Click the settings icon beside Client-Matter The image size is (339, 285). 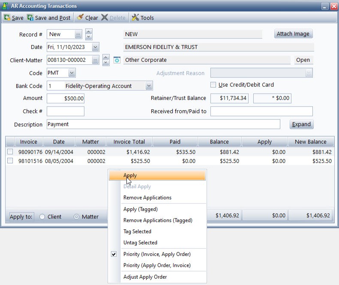point(117,60)
